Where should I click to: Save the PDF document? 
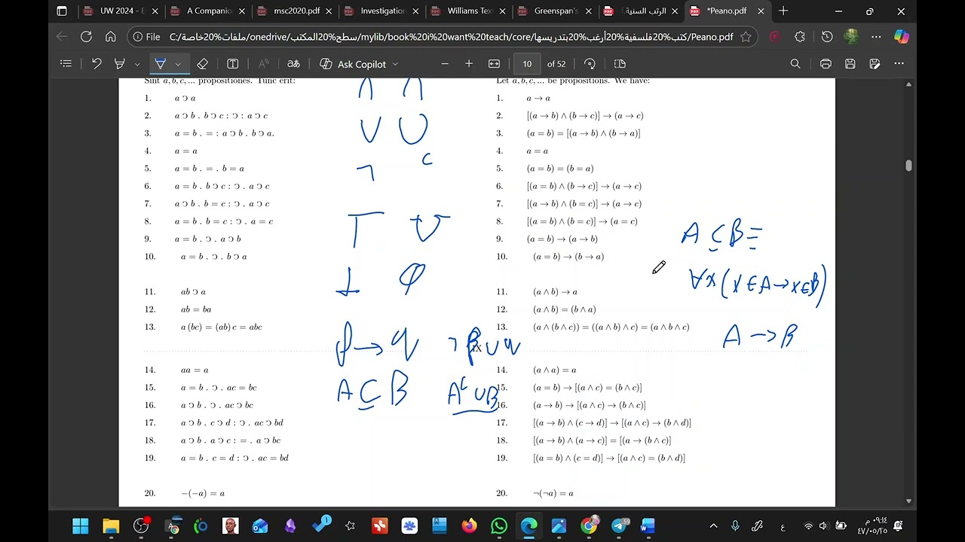pyautogui.click(x=850, y=64)
